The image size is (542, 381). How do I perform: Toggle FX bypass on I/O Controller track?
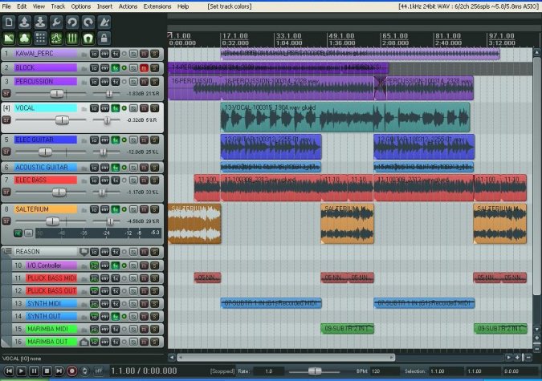124,265
